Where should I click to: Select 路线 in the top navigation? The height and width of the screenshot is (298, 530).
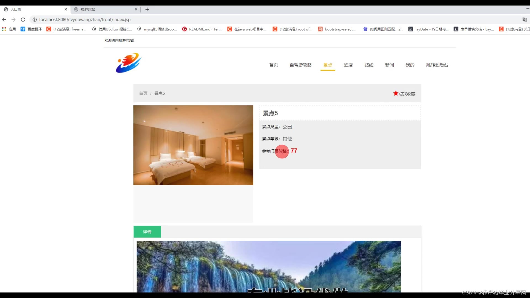pyautogui.click(x=369, y=65)
